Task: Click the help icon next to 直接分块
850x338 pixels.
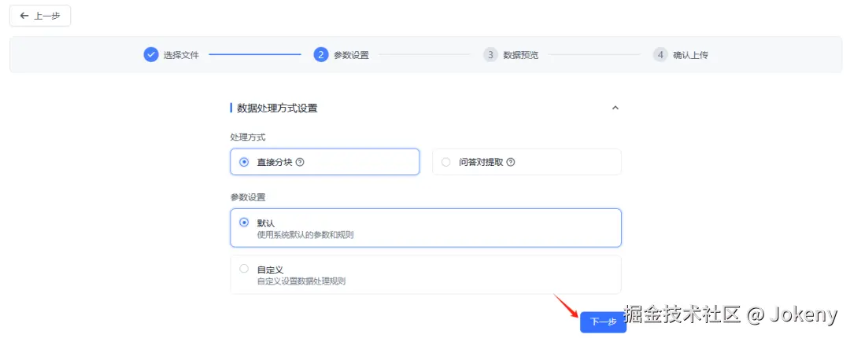Action: pos(300,163)
